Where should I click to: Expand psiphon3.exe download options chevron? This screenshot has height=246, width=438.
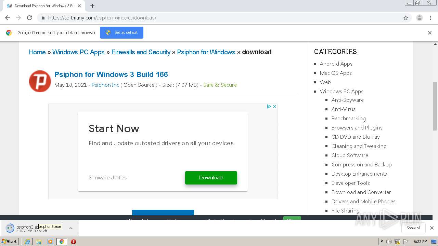[x=71, y=228]
